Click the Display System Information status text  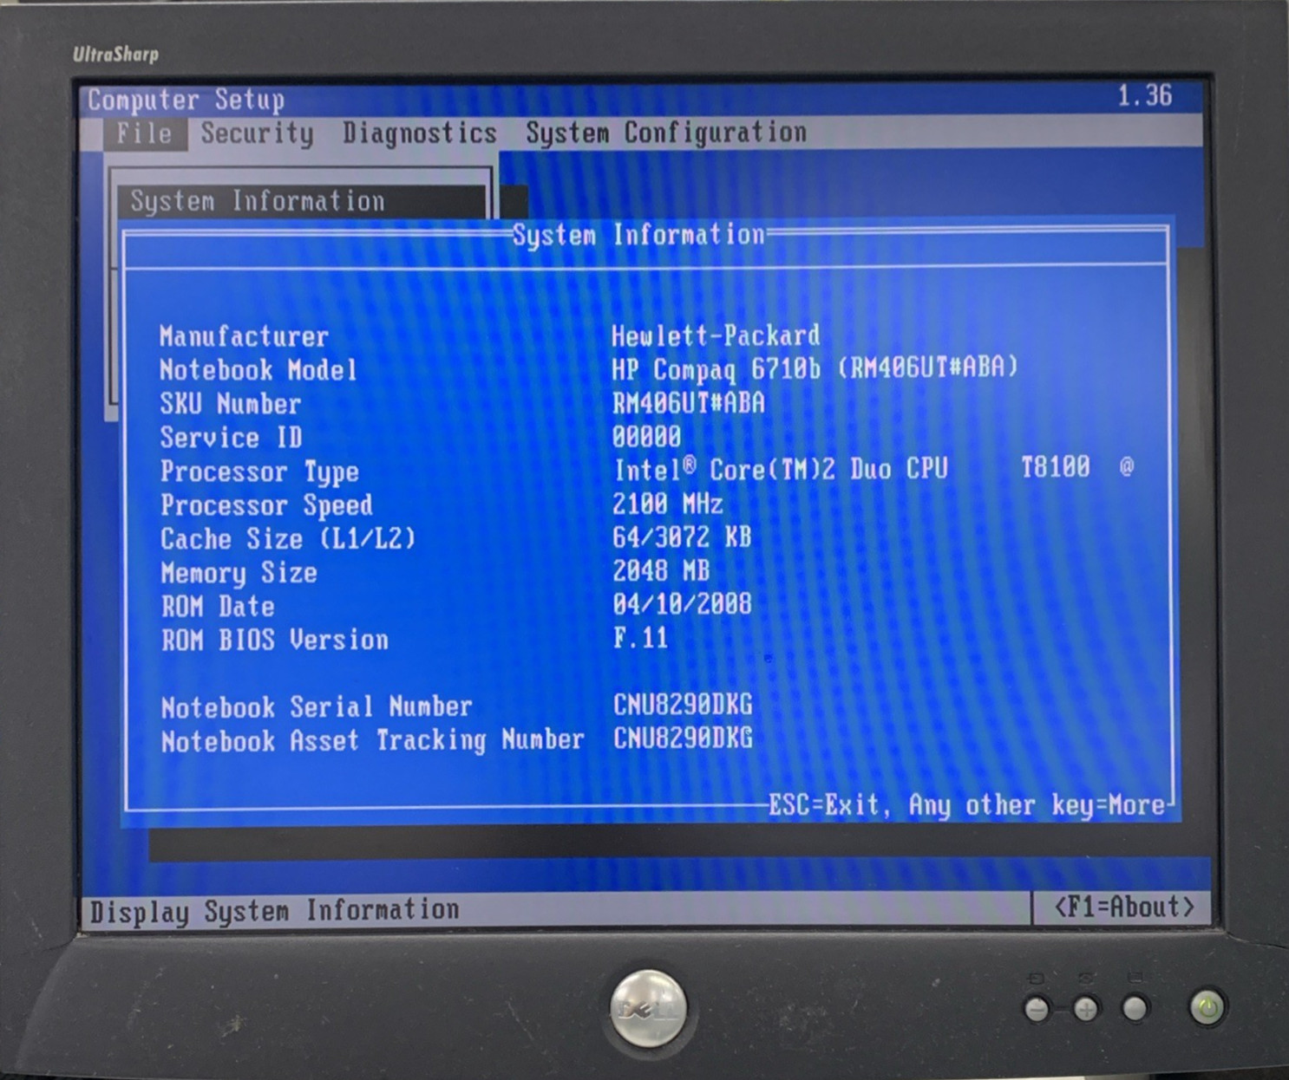coord(275,911)
